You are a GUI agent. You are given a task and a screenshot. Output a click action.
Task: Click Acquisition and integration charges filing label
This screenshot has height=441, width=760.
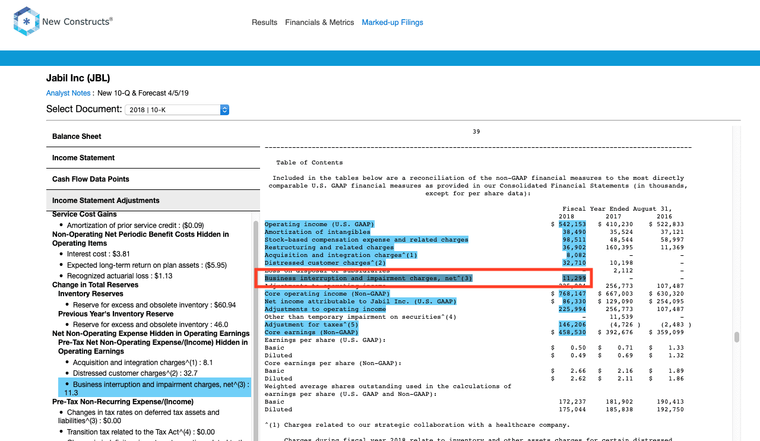click(341, 255)
